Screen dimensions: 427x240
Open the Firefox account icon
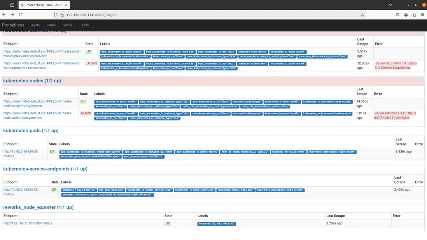click(x=406, y=15)
